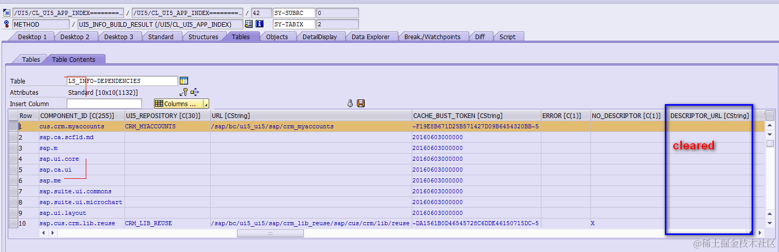Click the SY-SUBRC variable field

(x=293, y=13)
